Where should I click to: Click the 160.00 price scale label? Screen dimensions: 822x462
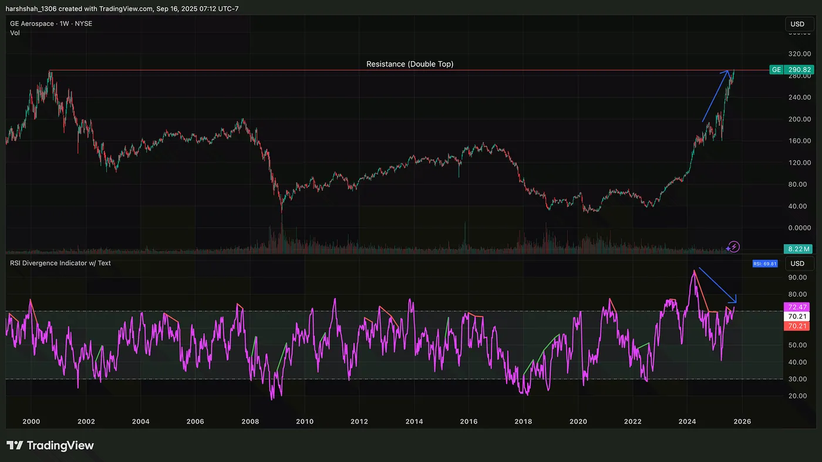pyautogui.click(x=799, y=141)
